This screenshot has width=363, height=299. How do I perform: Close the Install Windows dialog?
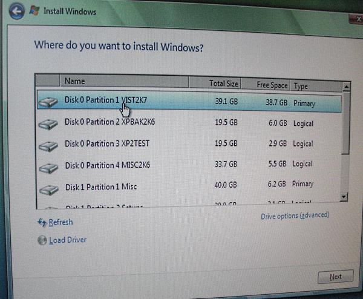point(358,19)
